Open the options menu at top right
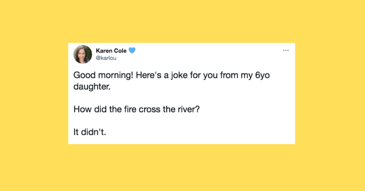This screenshot has width=365, height=191. coord(286,50)
